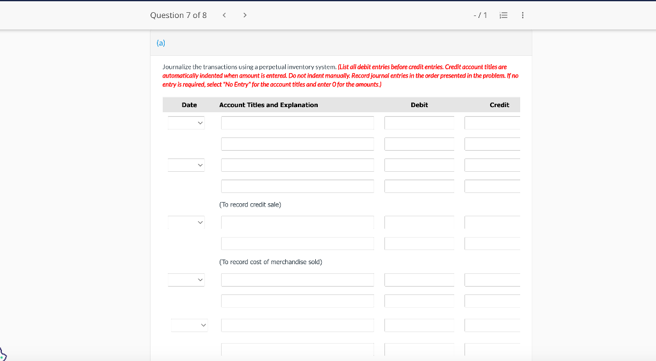
Task: Go to the previous question arrow
Action: 224,15
